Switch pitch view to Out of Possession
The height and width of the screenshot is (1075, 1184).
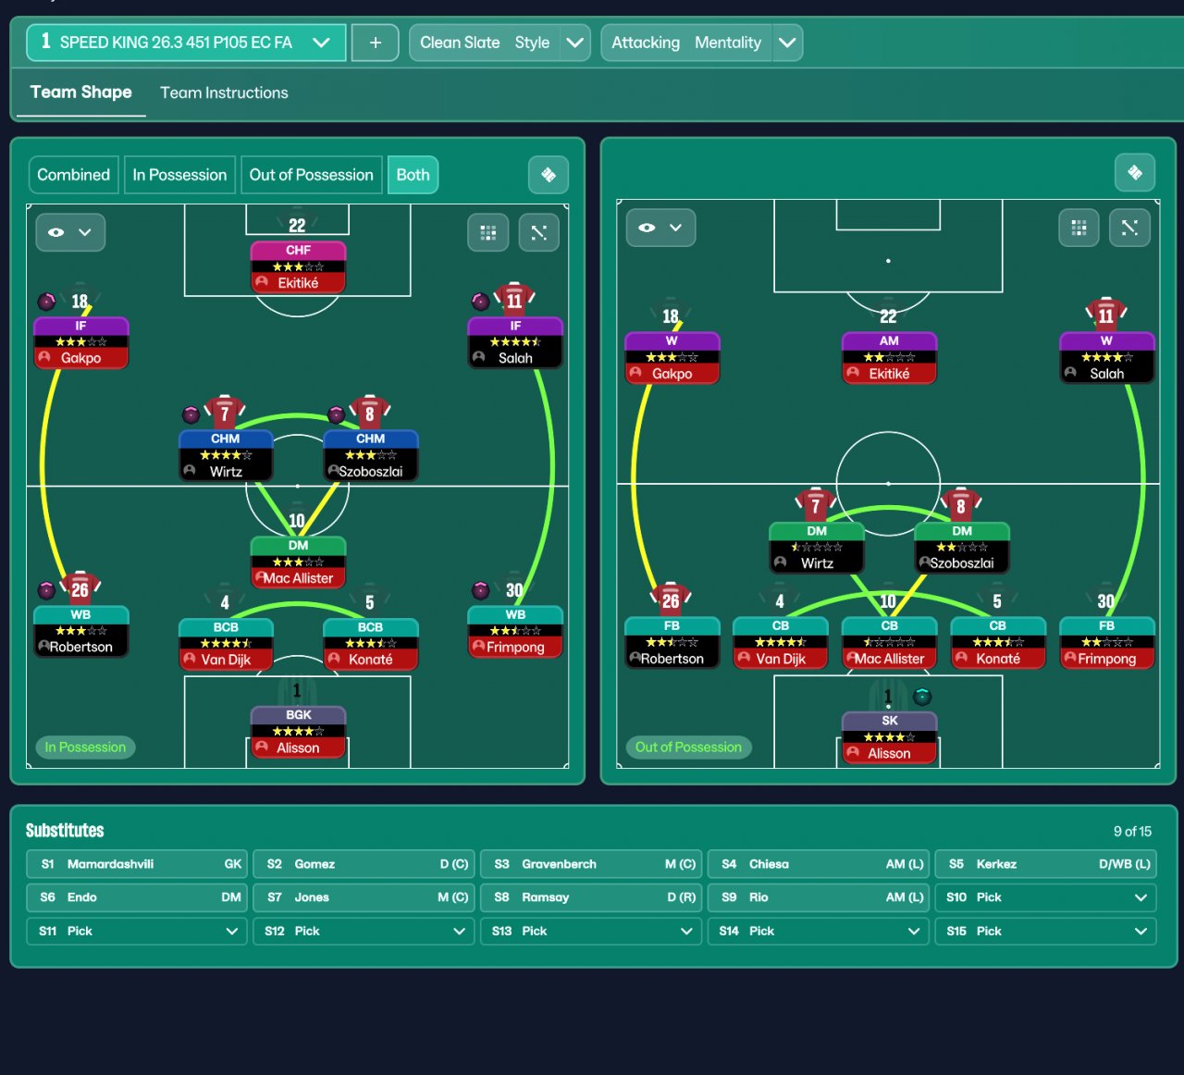(311, 175)
